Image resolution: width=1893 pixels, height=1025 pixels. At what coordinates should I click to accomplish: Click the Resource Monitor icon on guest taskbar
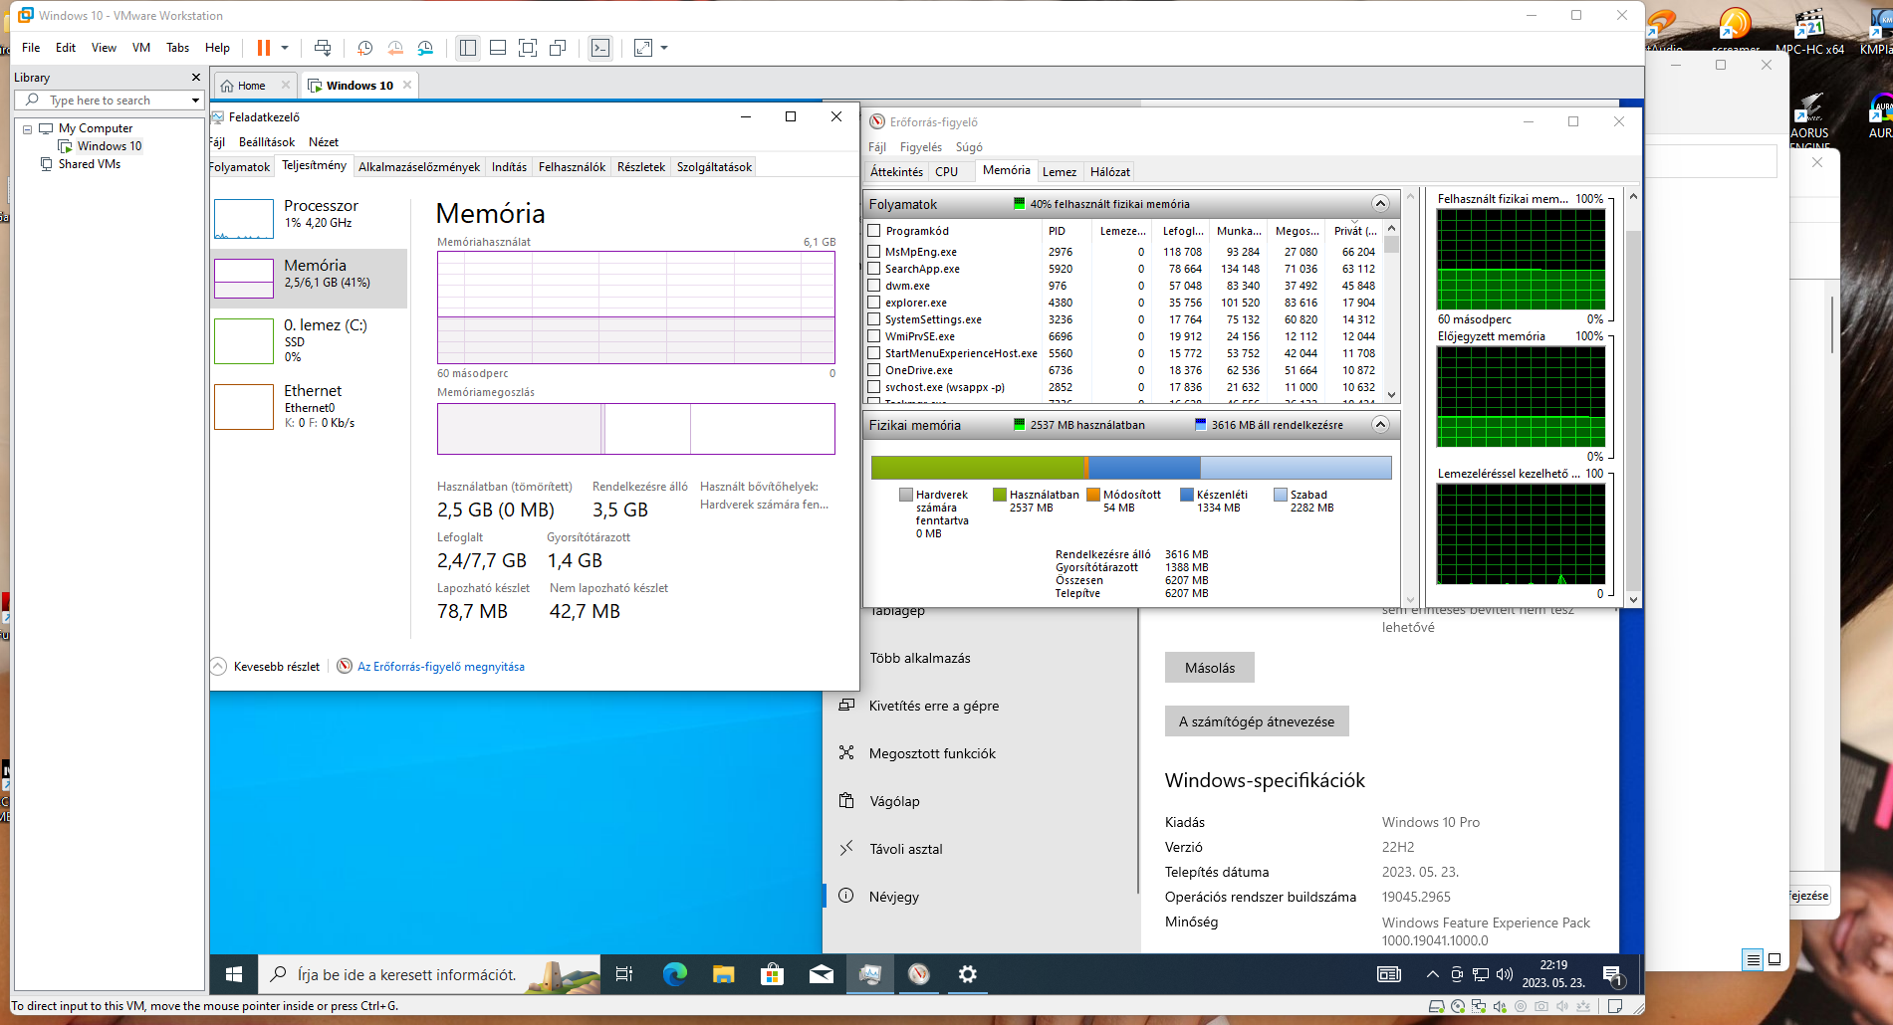click(x=919, y=974)
